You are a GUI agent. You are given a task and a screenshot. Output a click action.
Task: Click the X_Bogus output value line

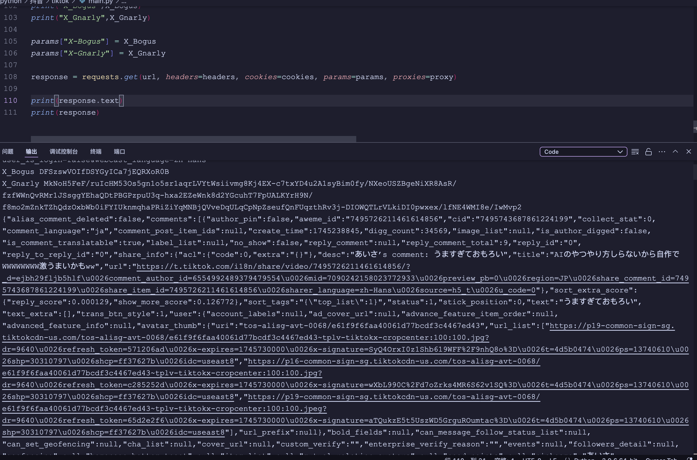pos(85,172)
